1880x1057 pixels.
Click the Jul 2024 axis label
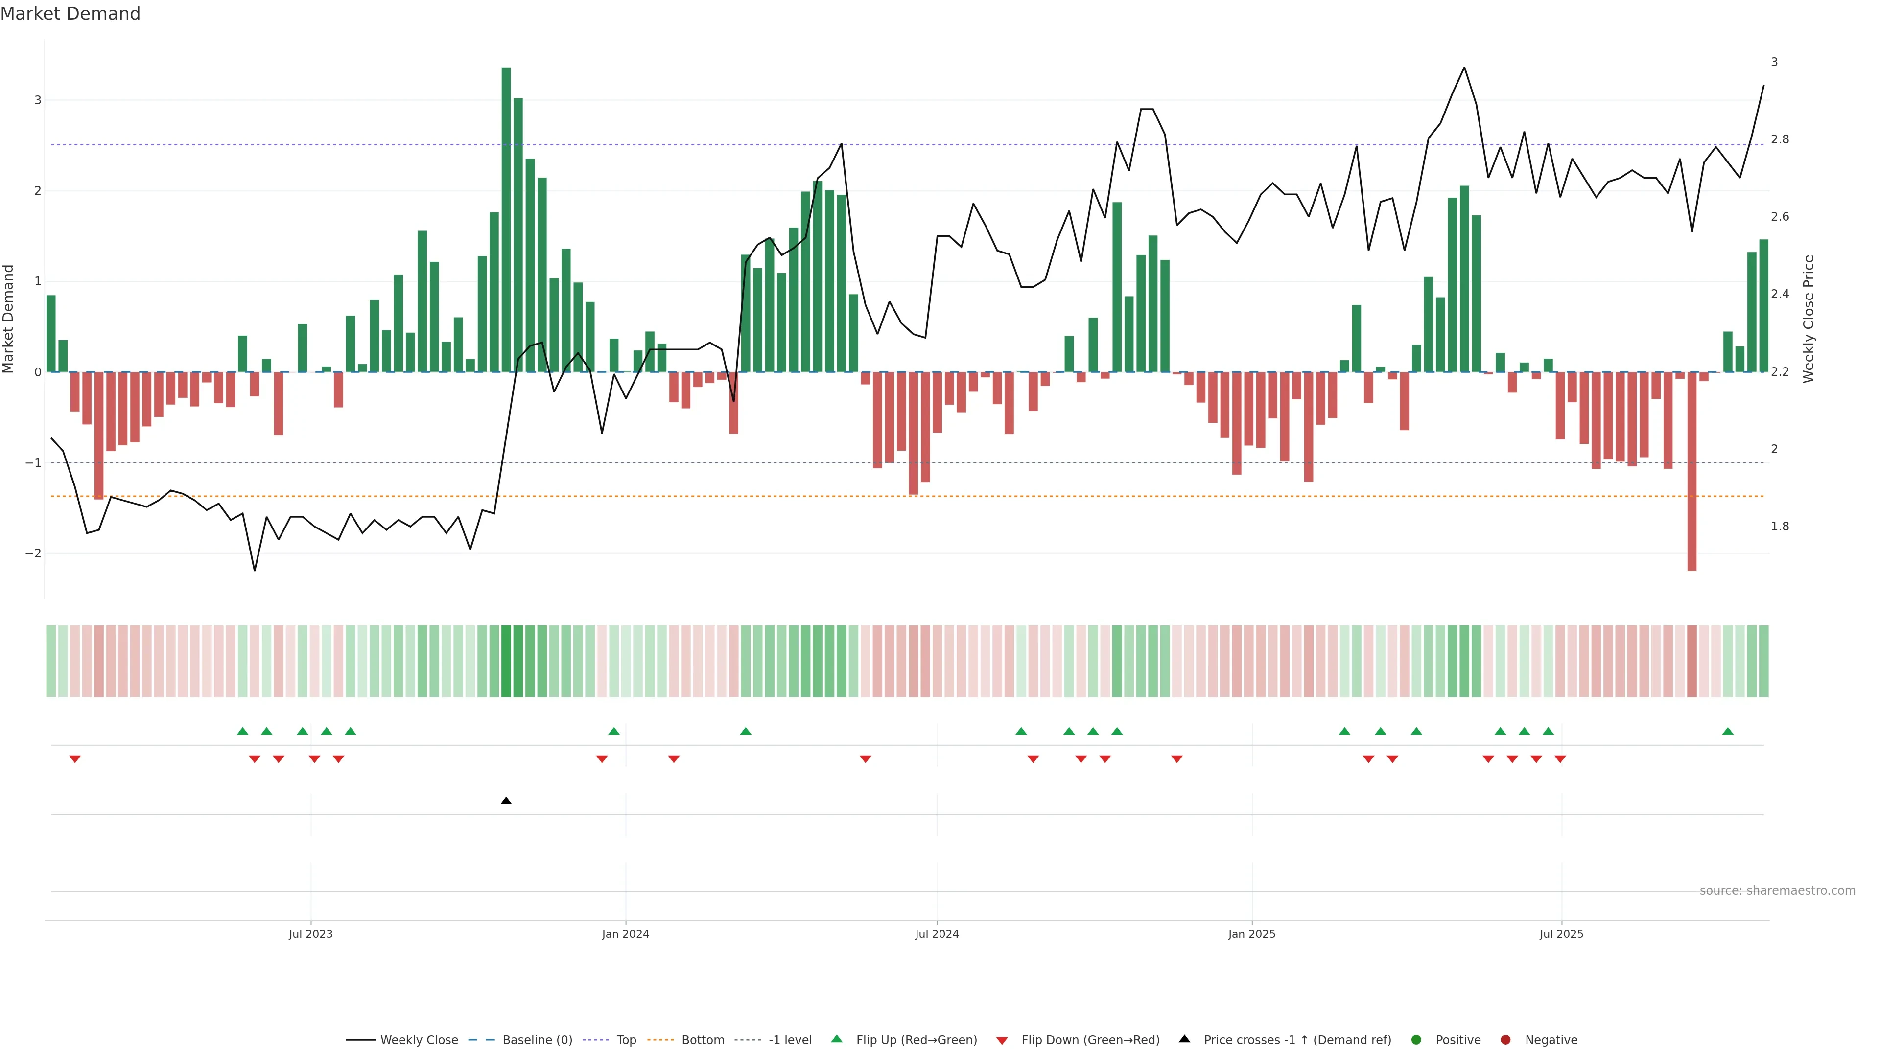coord(937,934)
